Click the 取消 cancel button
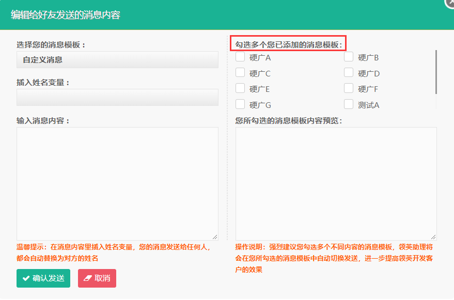 pyautogui.click(x=97, y=278)
